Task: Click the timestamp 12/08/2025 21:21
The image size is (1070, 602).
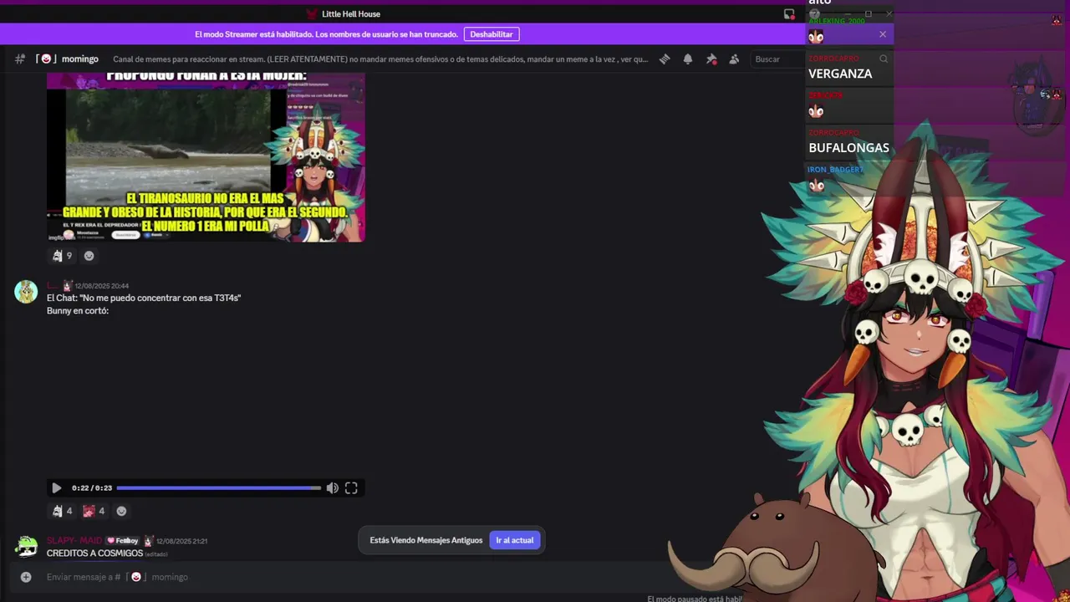Action: click(x=181, y=541)
